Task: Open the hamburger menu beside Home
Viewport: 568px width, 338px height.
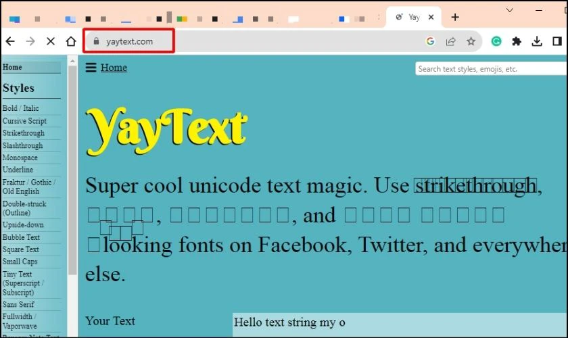Action: click(x=91, y=68)
